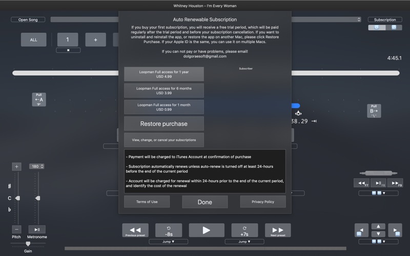This screenshot has height=256, width=410.
Task: Click the sharp (#) pitch label
Action: (9, 186)
